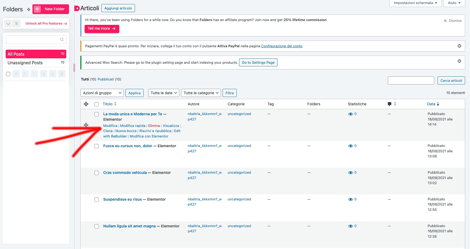
Task: Open the Azioni di gruppo dropdown
Action: [x=102, y=93]
